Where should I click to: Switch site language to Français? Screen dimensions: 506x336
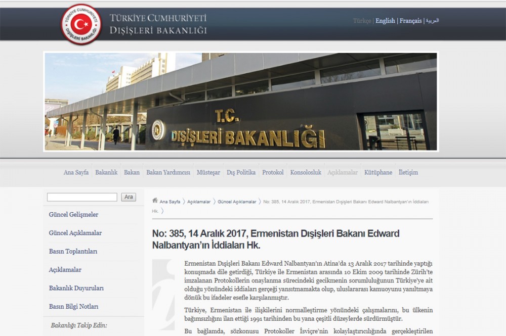(410, 21)
